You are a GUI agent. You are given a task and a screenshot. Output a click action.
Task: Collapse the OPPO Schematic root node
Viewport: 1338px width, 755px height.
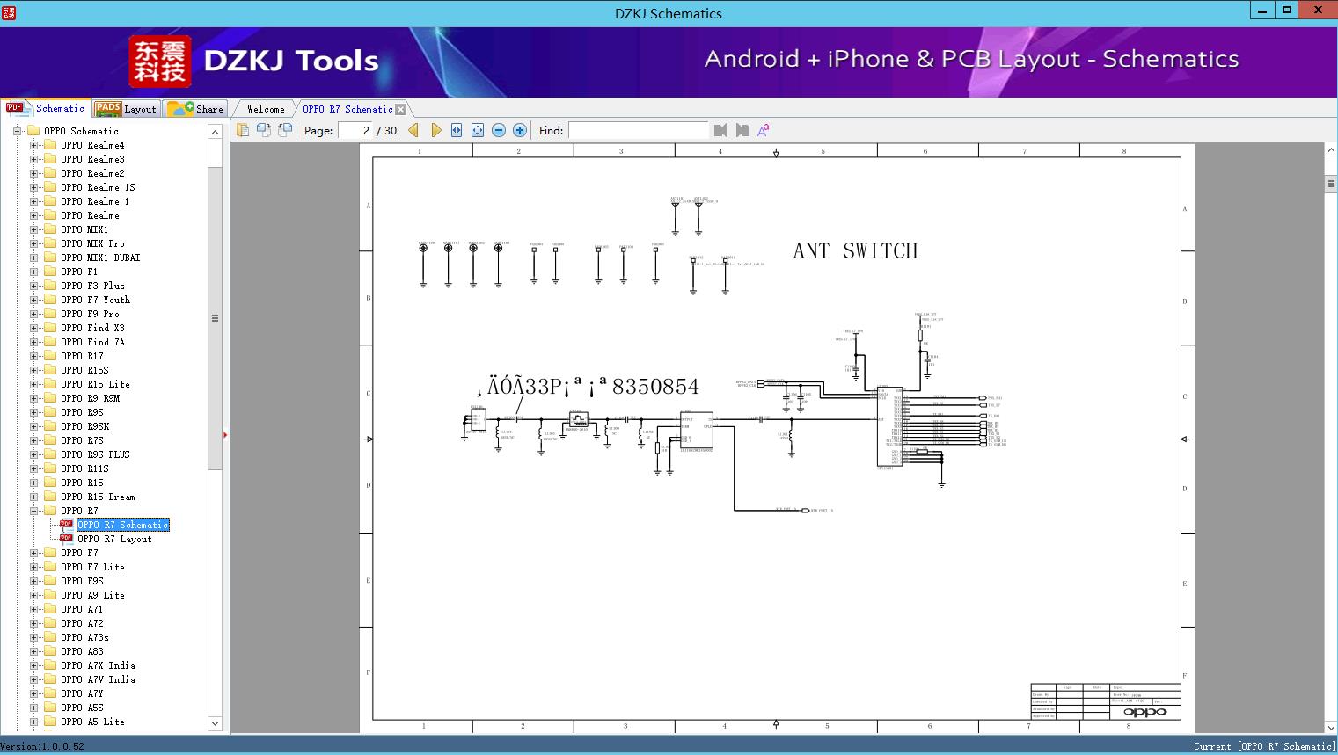17,131
